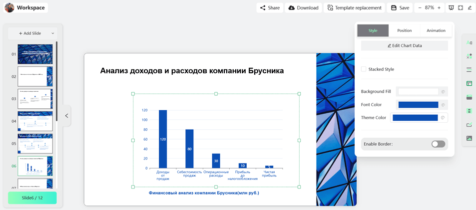Zoom out with the minus icon

(x=420, y=8)
